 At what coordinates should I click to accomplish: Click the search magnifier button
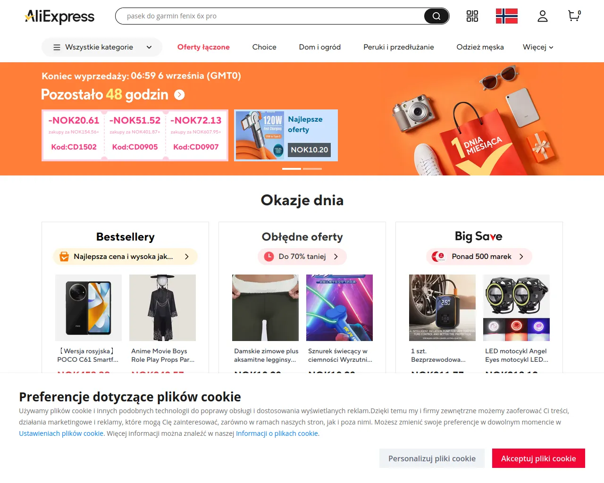436,16
